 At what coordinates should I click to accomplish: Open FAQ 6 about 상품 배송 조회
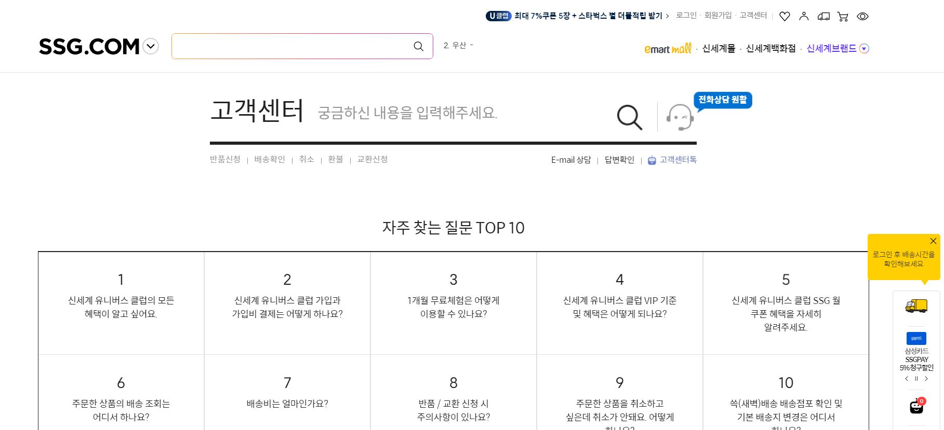tap(121, 393)
